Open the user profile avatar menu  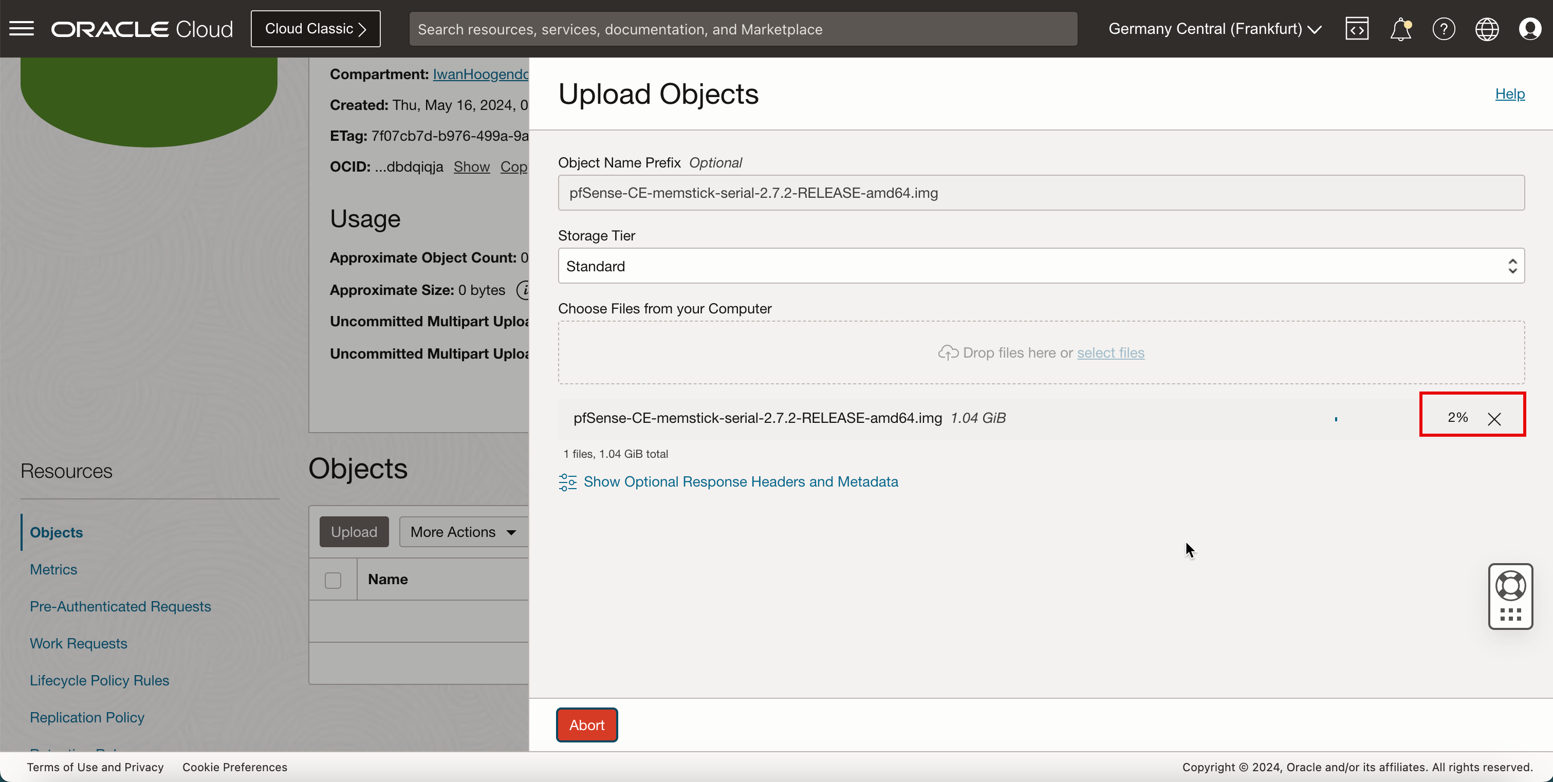tap(1529, 29)
